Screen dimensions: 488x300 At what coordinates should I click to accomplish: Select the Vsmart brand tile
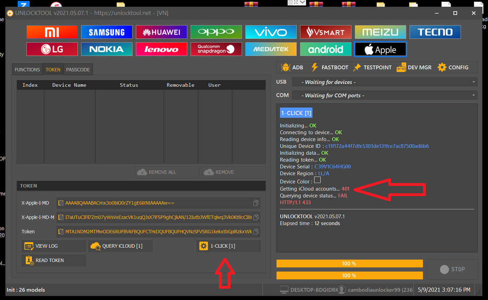pos(326,32)
